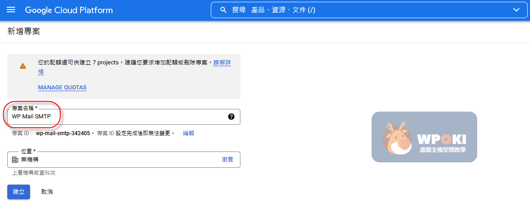Click the 位置 location field
Image resolution: width=530 pixels, height=215 pixels.
click(x=114, y=160)
